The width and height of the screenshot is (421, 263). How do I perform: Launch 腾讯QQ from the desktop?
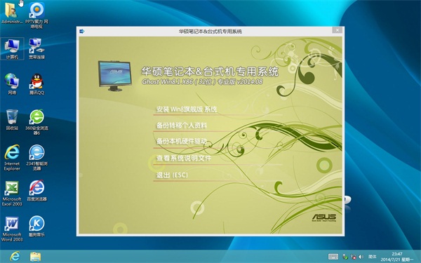pyautogui.click(x=36, y=84)
